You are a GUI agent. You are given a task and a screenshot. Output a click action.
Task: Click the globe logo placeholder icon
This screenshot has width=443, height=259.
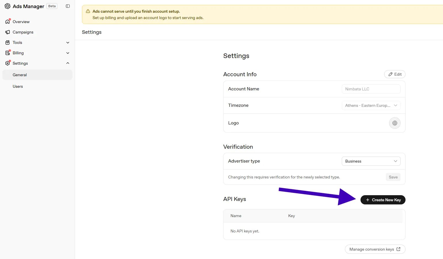(395, 123)
